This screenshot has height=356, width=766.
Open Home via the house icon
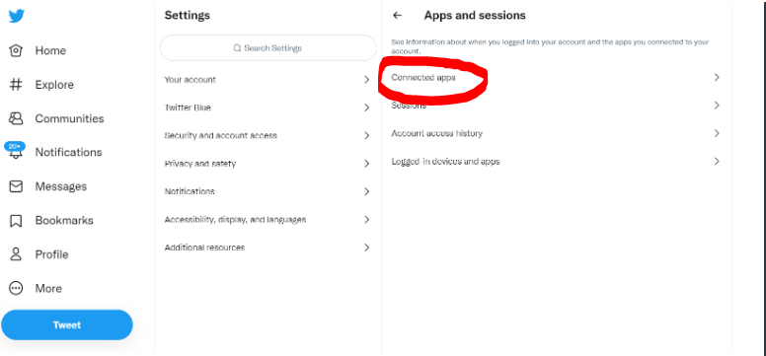[x=16, y=50]
